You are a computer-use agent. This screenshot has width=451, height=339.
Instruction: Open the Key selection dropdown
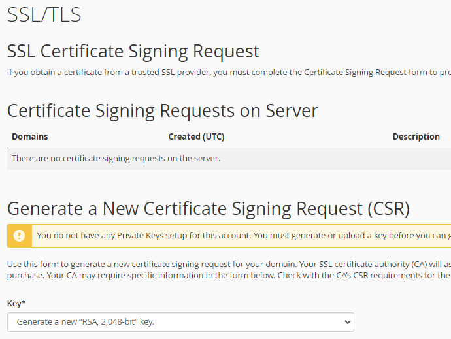[180, 322]
